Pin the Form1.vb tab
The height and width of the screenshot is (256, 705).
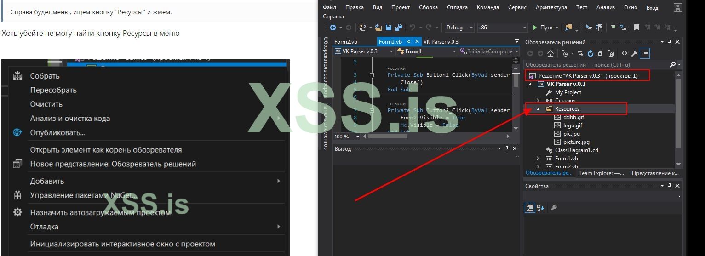pos(408,42)
